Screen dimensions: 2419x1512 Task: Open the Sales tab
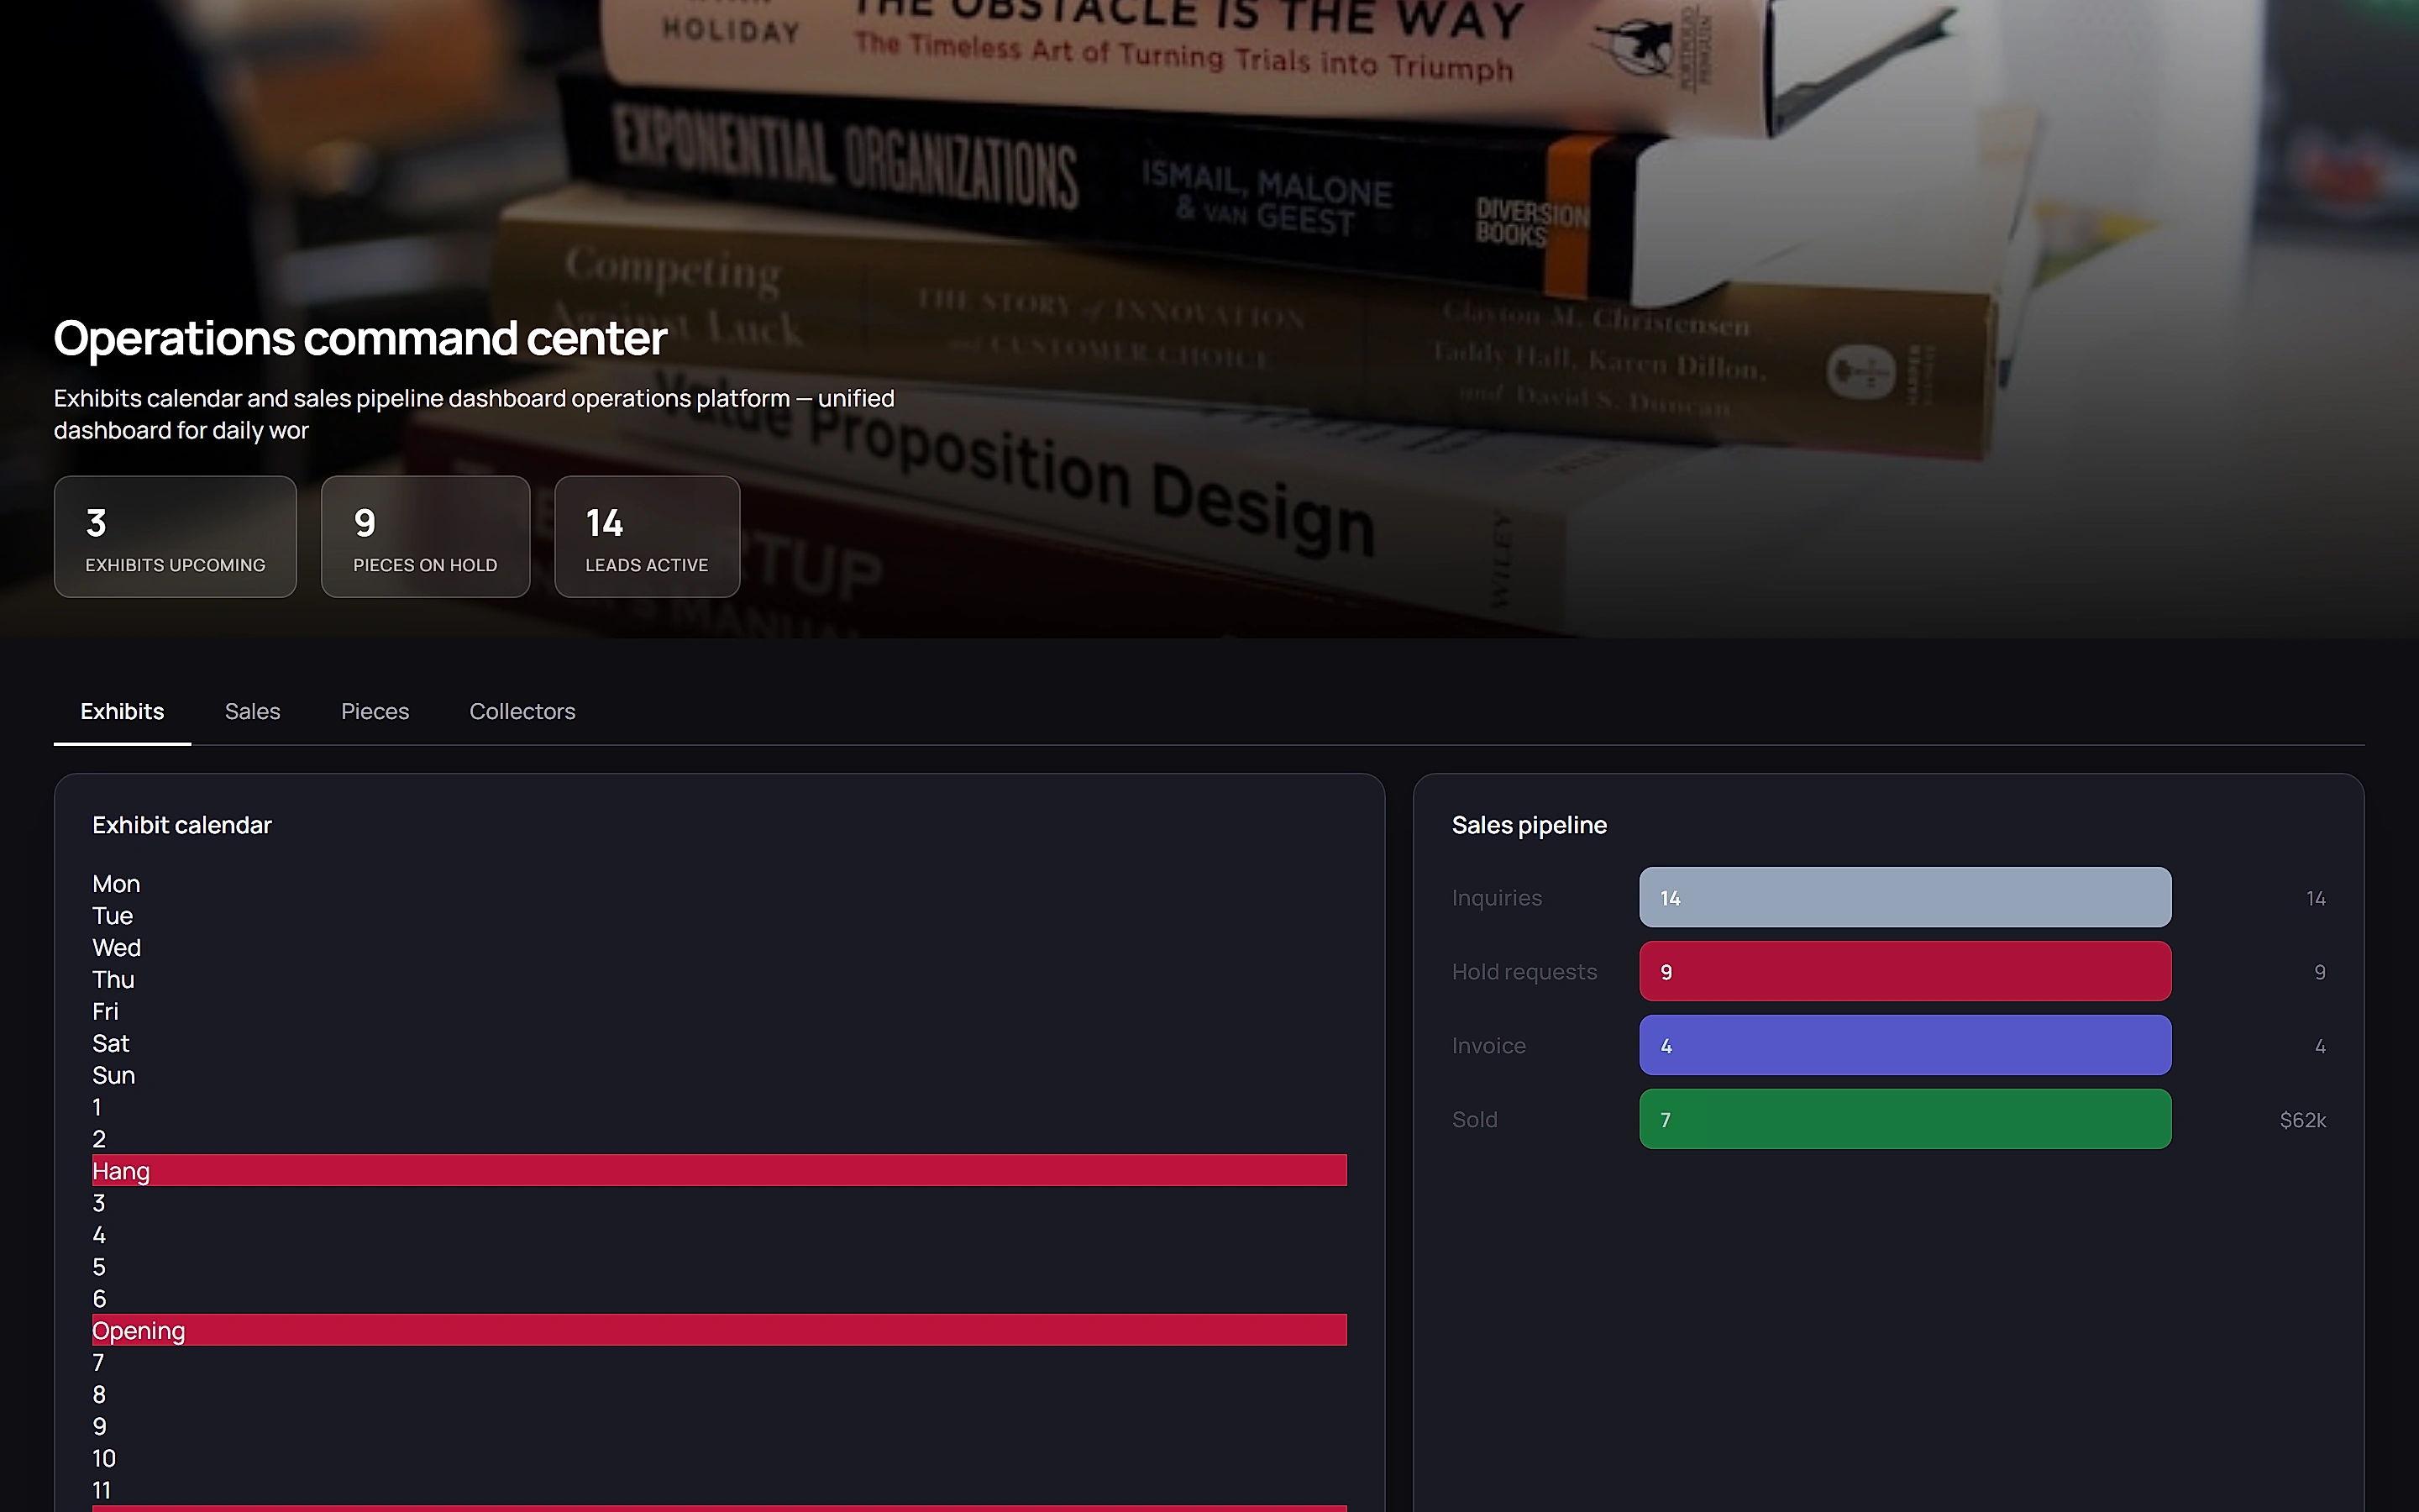[x=253, y=711]
